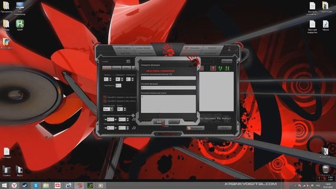Open File Explorer from the taskbar
Viewport: 336px width, 189px height.
pos(46,185)
